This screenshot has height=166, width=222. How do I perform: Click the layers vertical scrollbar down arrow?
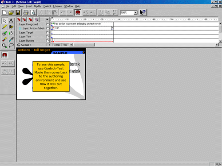220,41
